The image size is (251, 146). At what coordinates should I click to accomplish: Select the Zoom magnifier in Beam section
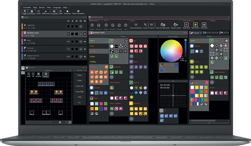click(145, 25)
